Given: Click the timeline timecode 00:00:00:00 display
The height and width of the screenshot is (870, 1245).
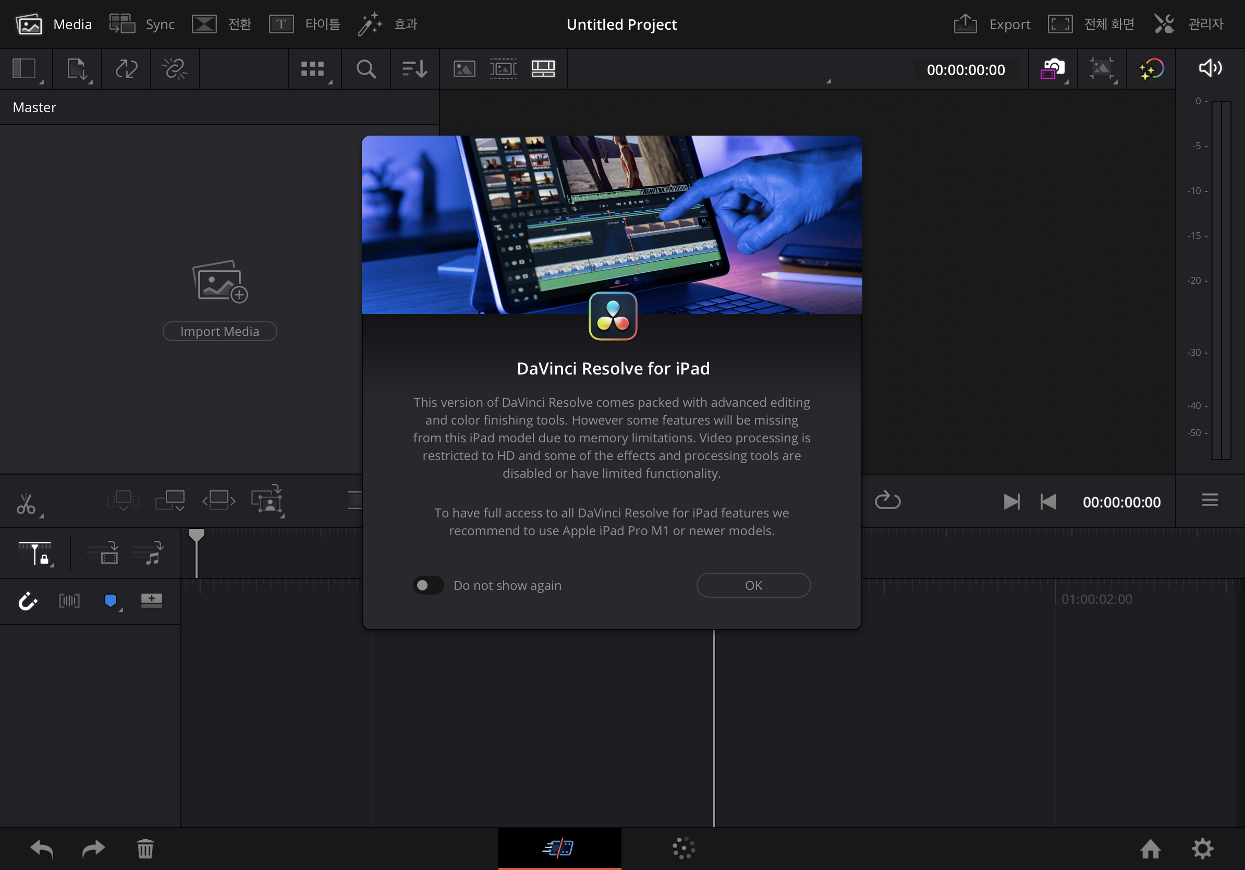Looking at the screenshot, I should coord(1121,502).
